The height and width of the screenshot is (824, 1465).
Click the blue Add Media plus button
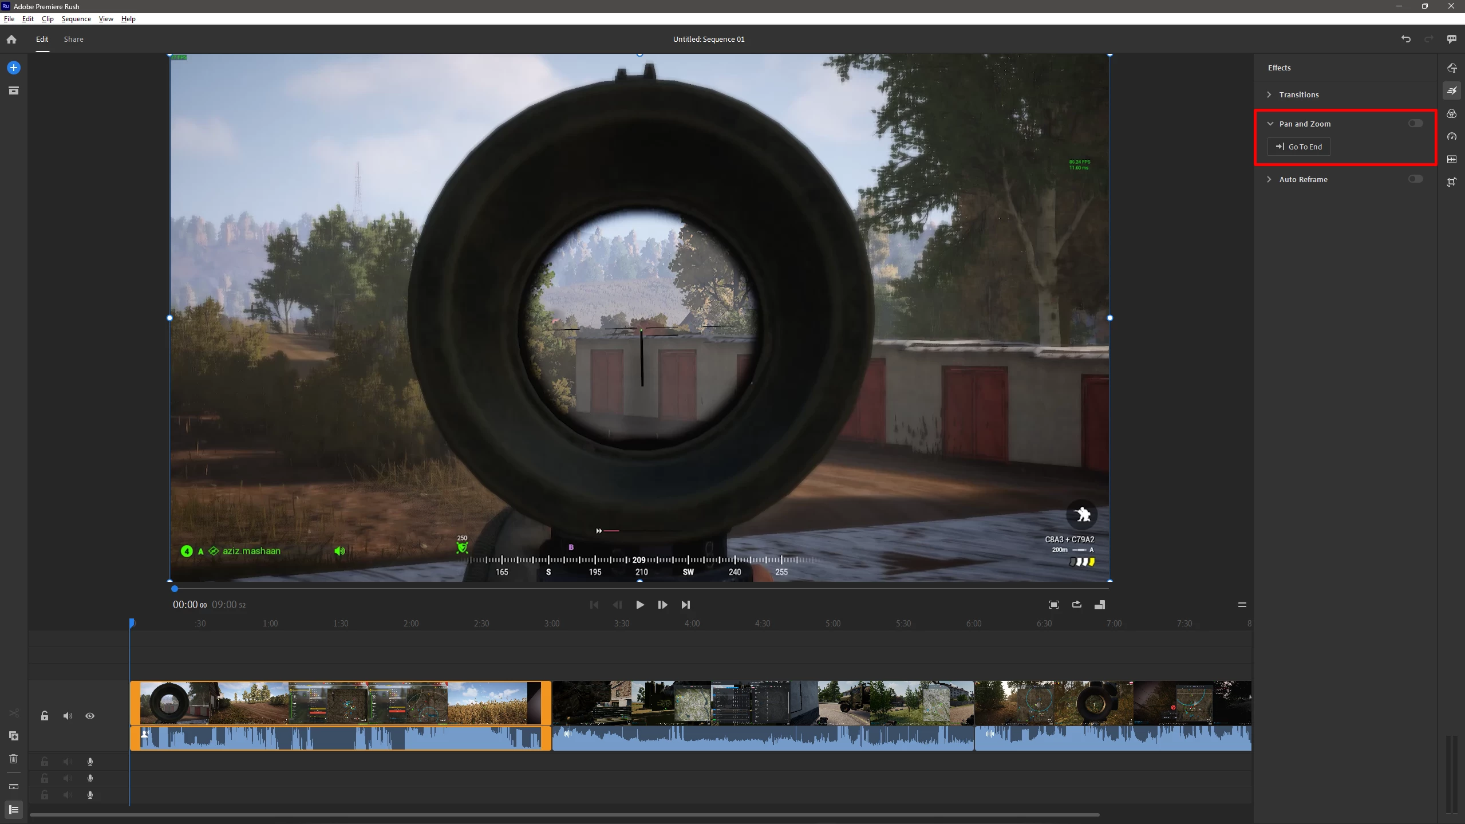[14, 68]
